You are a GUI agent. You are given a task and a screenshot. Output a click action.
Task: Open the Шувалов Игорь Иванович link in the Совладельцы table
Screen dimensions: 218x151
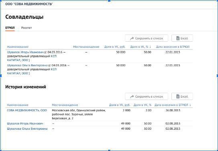(25, 52)
